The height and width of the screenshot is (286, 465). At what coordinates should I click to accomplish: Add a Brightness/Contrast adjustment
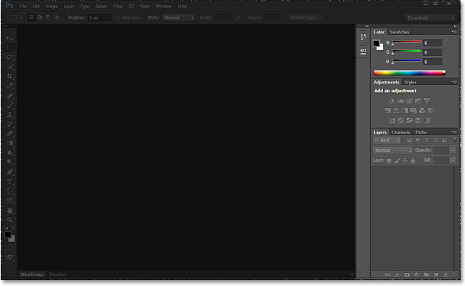[392, 101]
